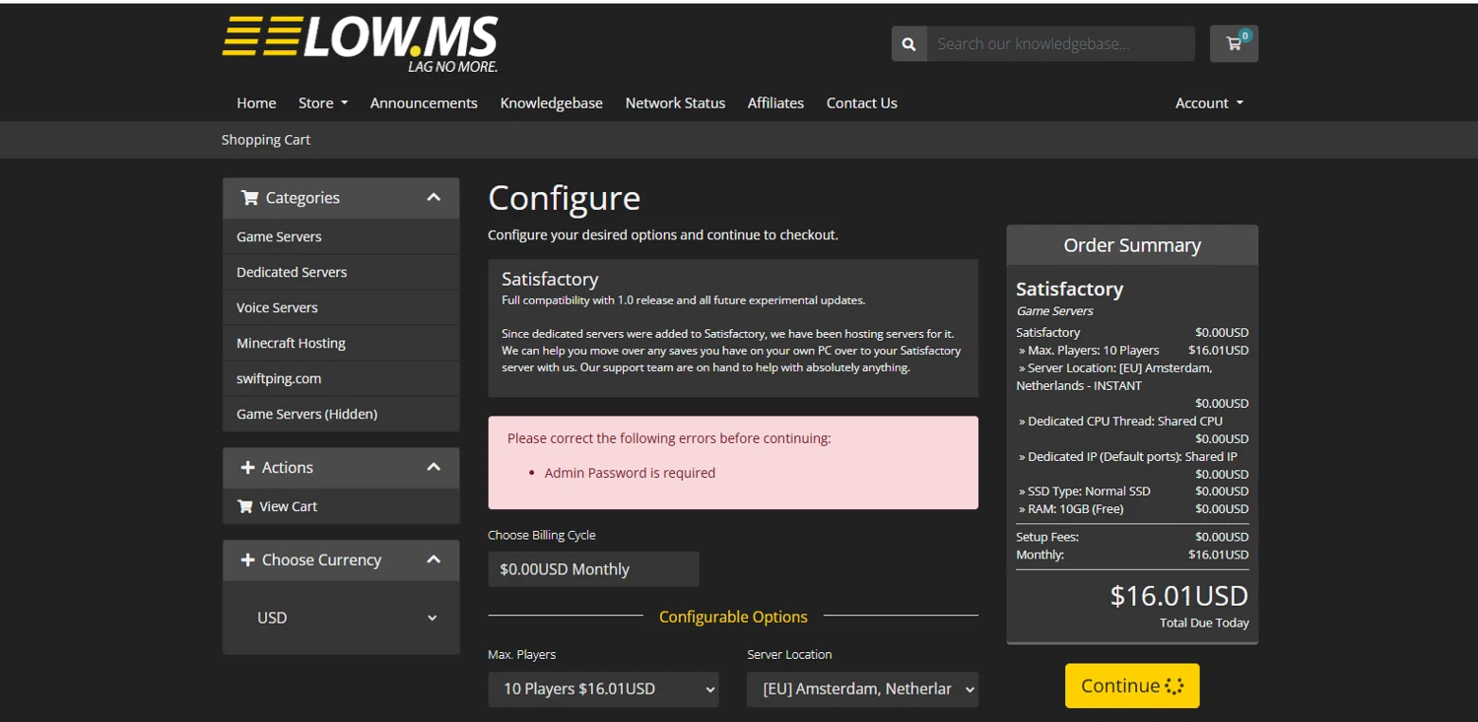The height and width of the screenshot is (722, 1478).
Task: Click the cart icon beside Categories
Action: 249,198
